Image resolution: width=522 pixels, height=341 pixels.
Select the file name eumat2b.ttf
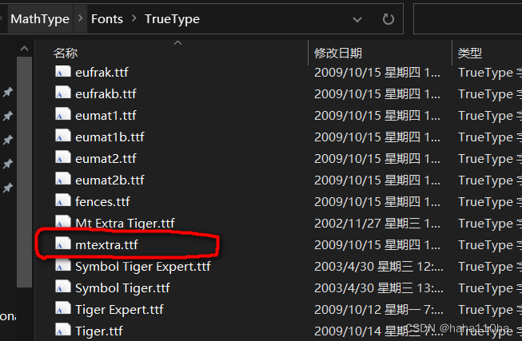pos(110,180)
